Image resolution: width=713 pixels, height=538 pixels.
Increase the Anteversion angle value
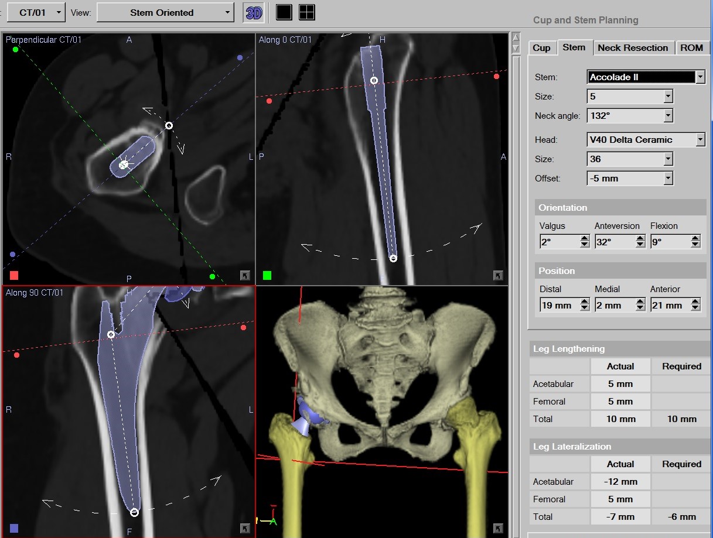coord(640,239)
